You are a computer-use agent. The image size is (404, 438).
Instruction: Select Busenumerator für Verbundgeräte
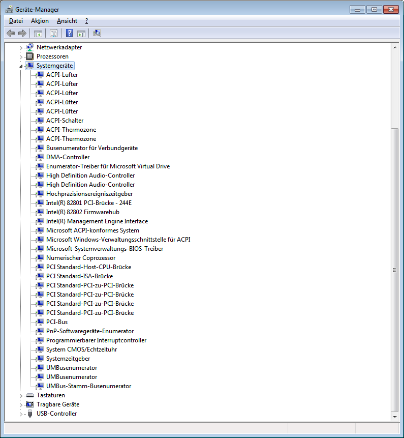click(92, 148)
